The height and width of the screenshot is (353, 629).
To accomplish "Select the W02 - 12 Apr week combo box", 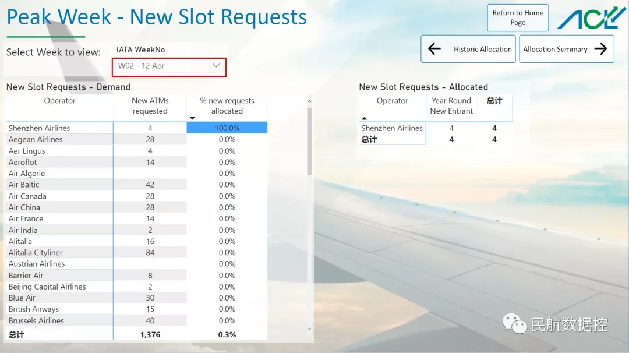I will tap(169, 67).
